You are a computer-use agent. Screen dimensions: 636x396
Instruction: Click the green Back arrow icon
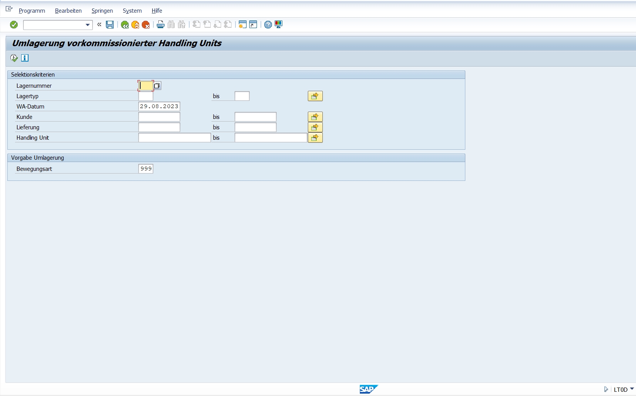point(125,25)
